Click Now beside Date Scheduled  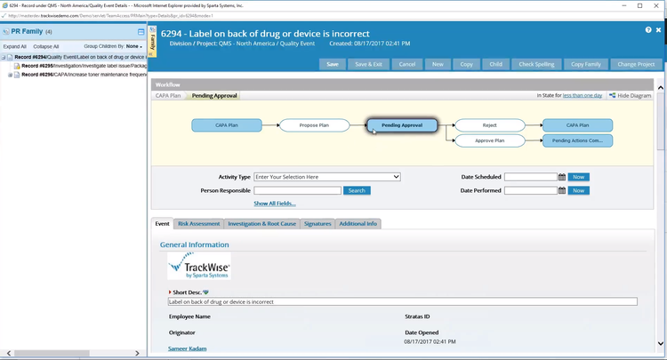click(x=578, y=177)
